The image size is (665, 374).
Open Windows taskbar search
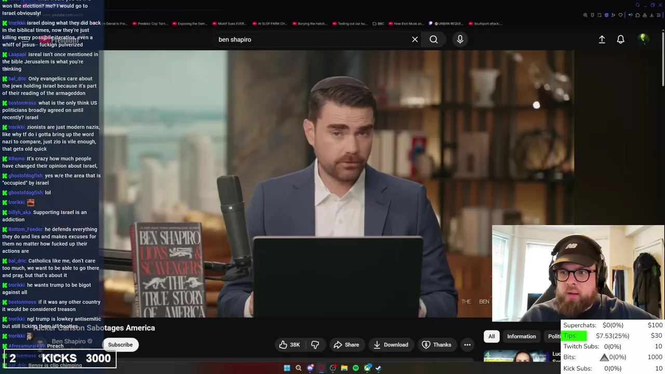coord(299,368)
